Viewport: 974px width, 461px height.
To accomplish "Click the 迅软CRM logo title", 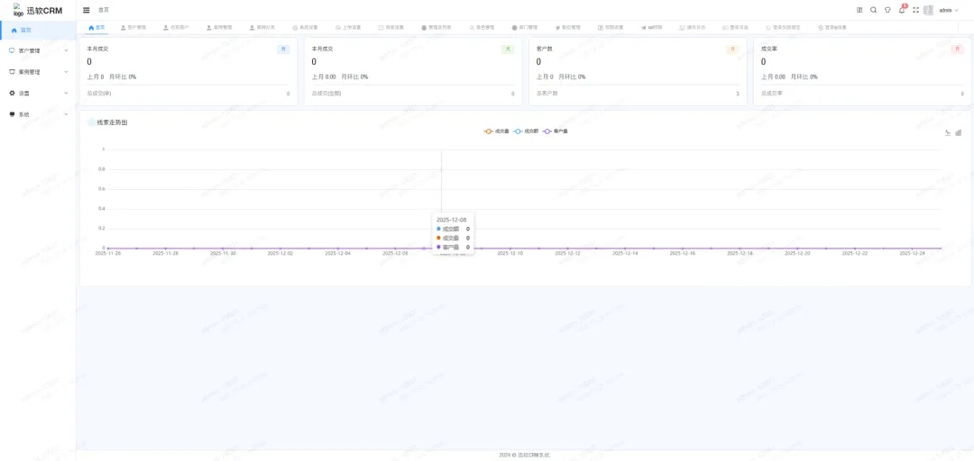I will 45,11.
